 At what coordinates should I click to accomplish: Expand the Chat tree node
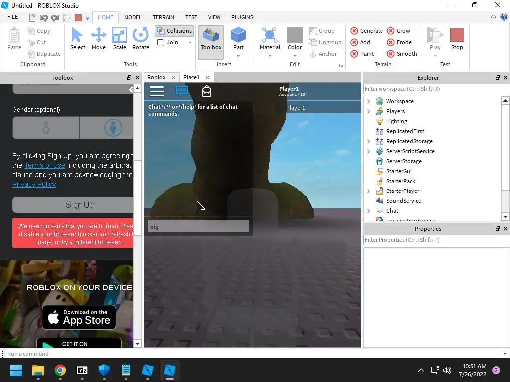368,211
